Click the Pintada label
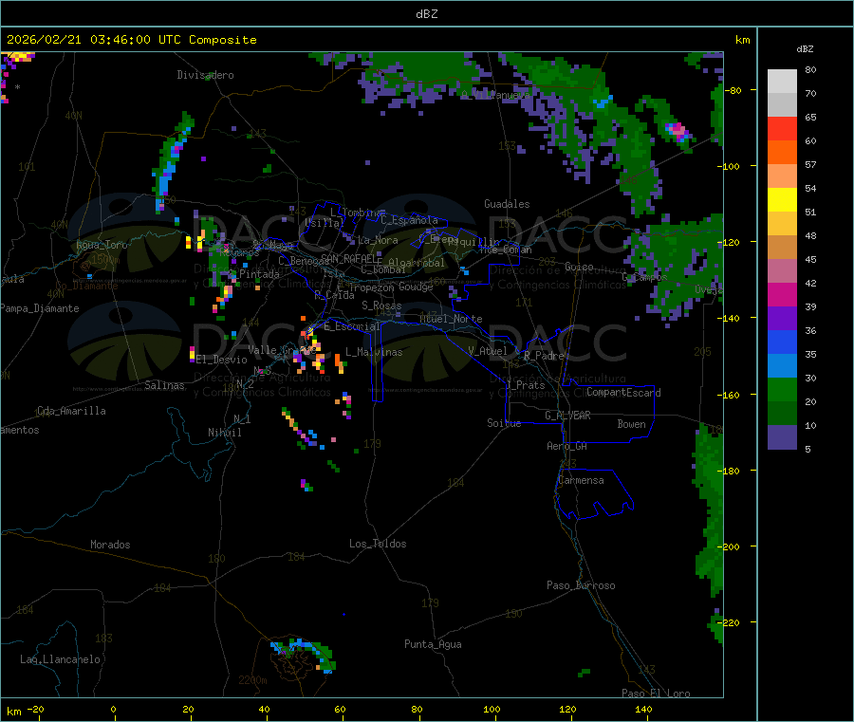Viewport: 854px width, 722px height. 259,274
